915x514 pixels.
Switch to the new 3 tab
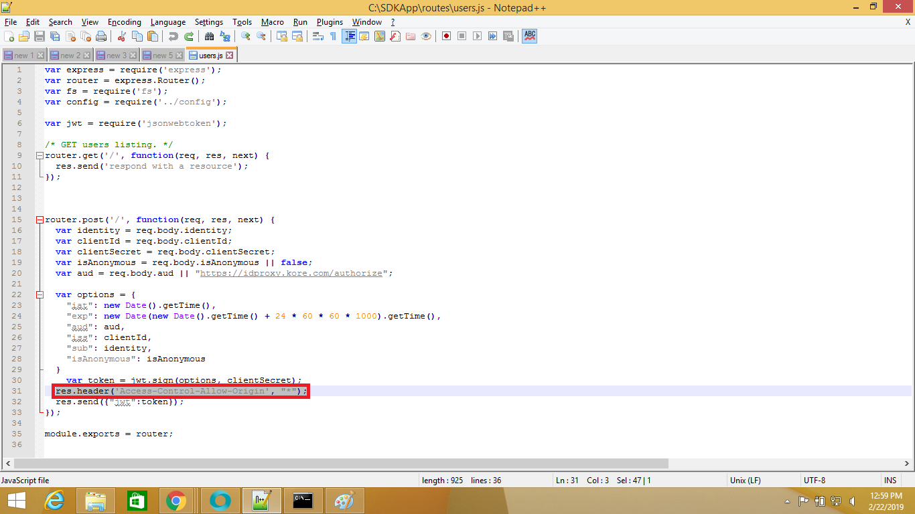(x=115, y=56)
